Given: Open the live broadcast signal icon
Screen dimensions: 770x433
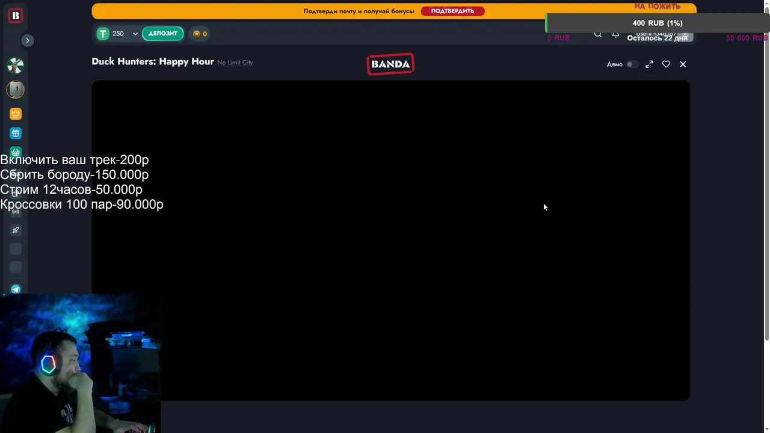Looking at the screenshot, I should (x=16, y=211).
